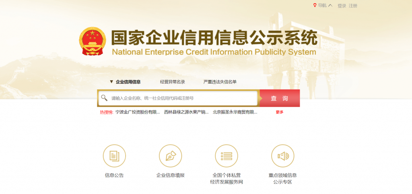Click the magnifying glass search icon

[x=104, y=98]
